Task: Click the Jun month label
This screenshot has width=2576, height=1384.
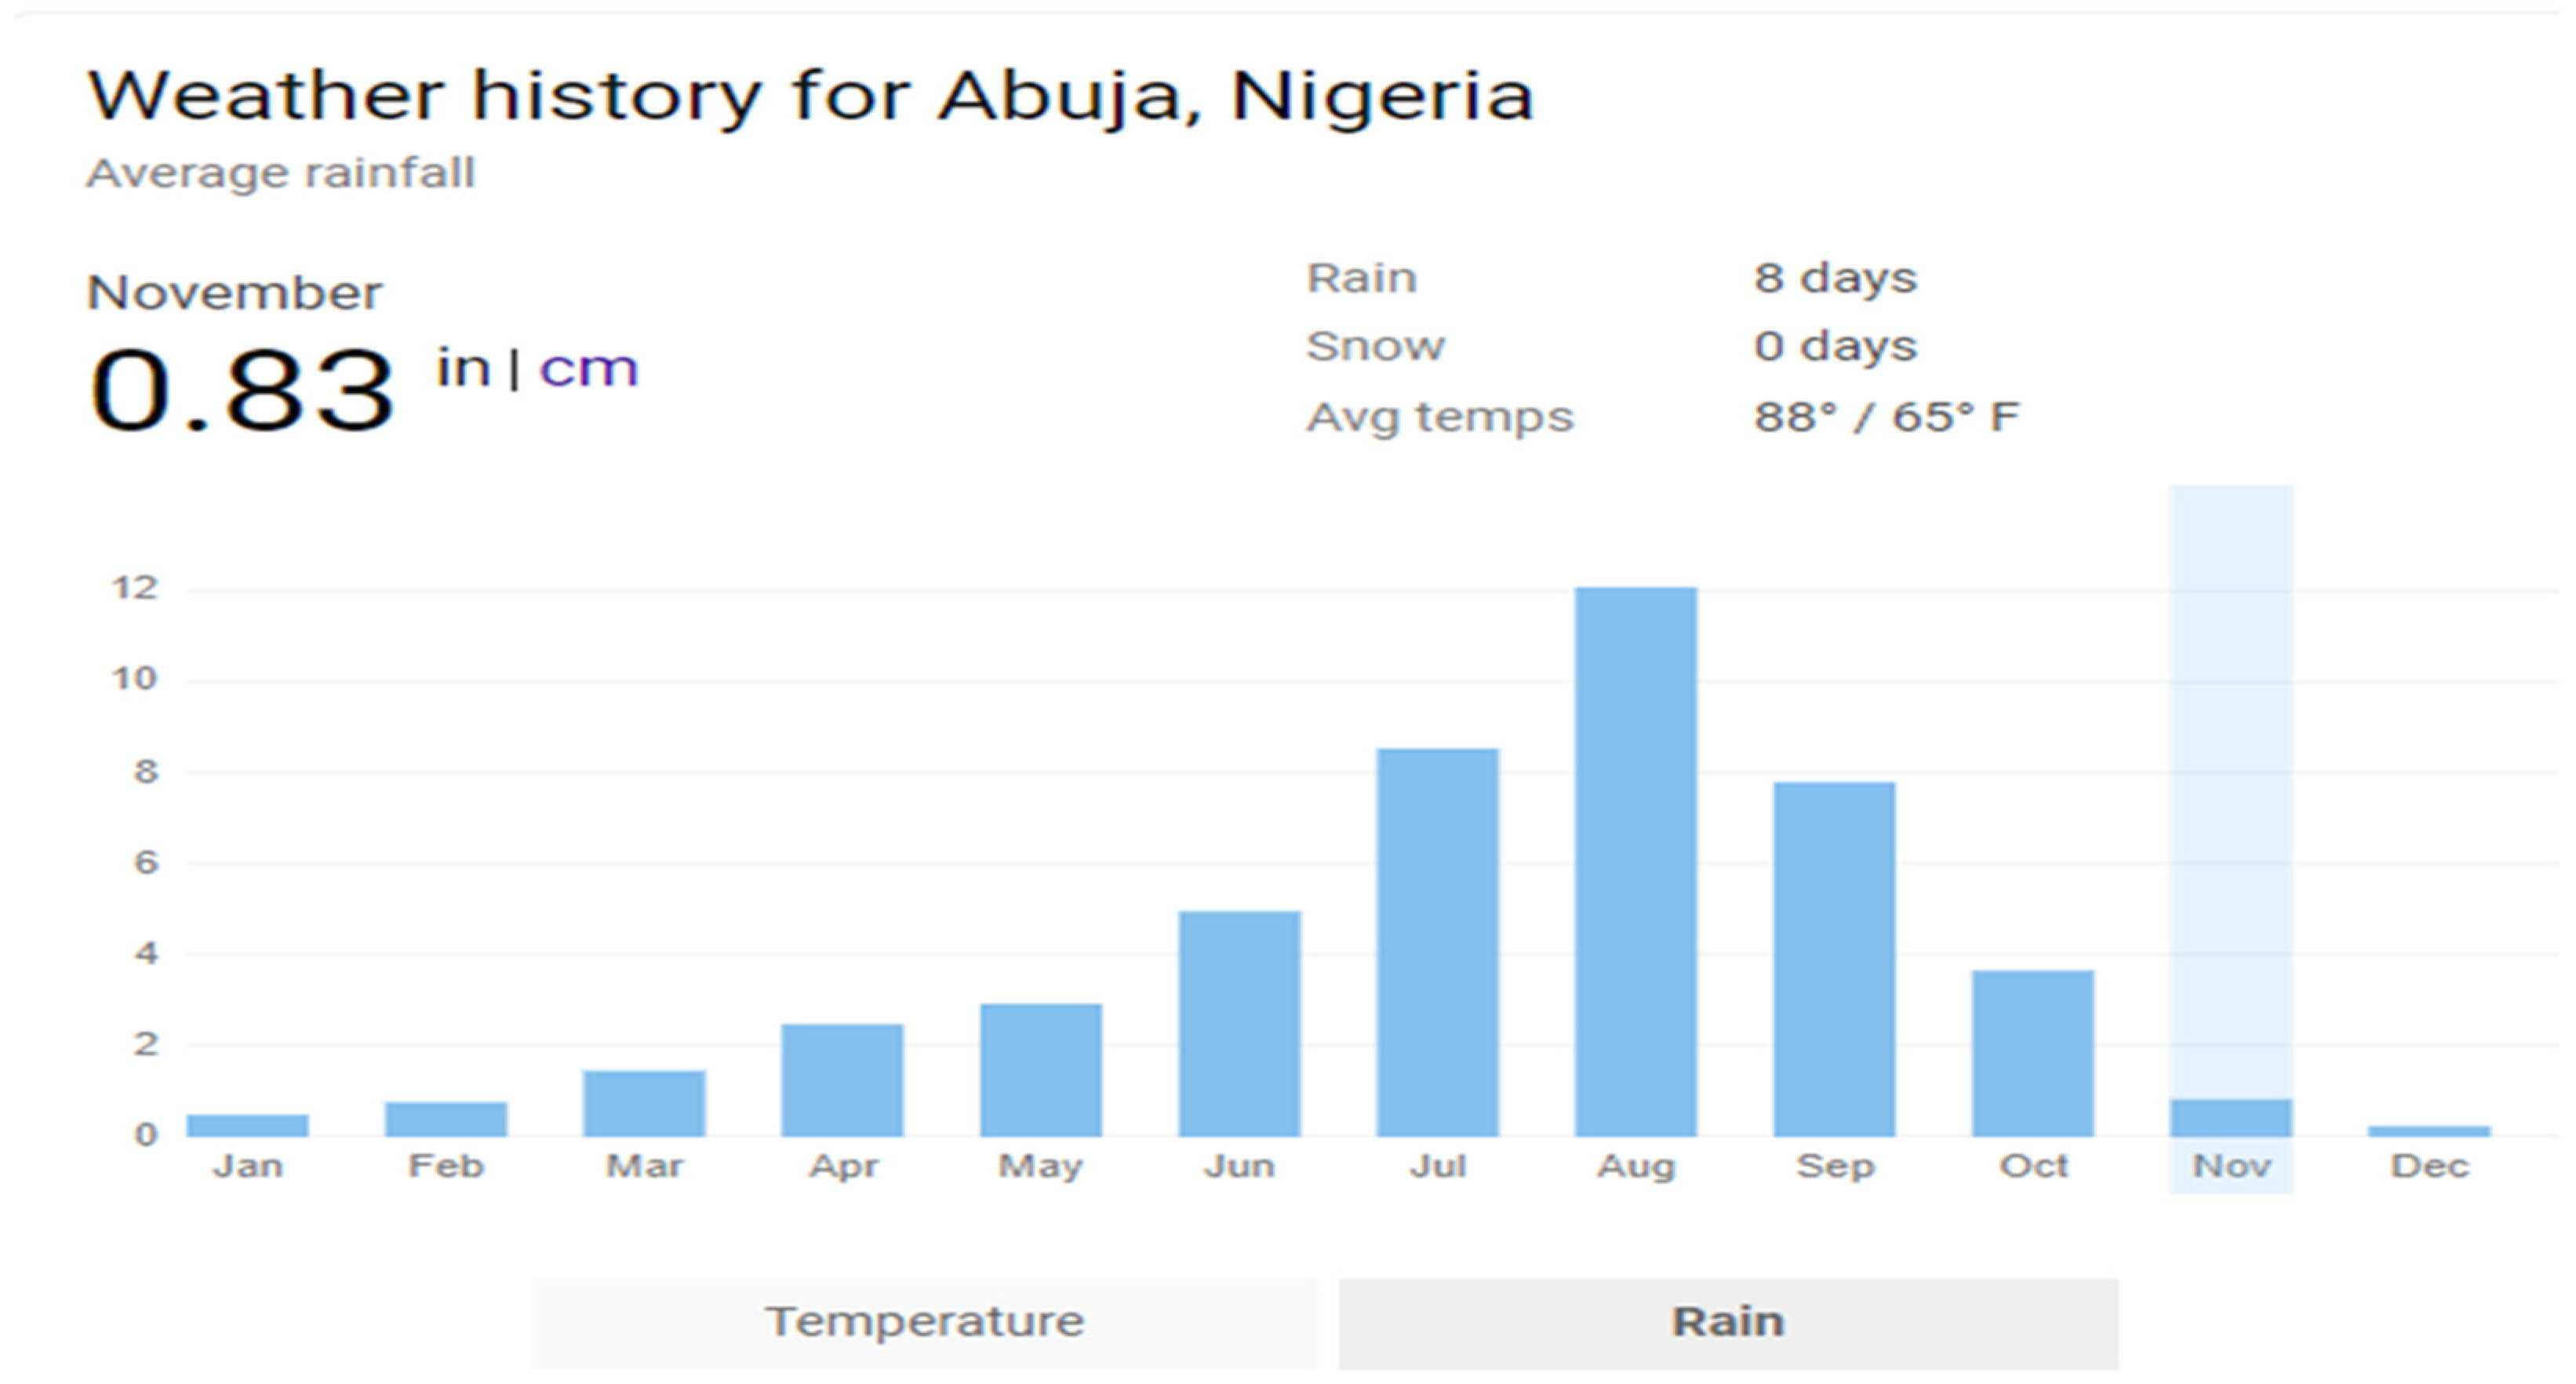Action: coord(1239,1166)
